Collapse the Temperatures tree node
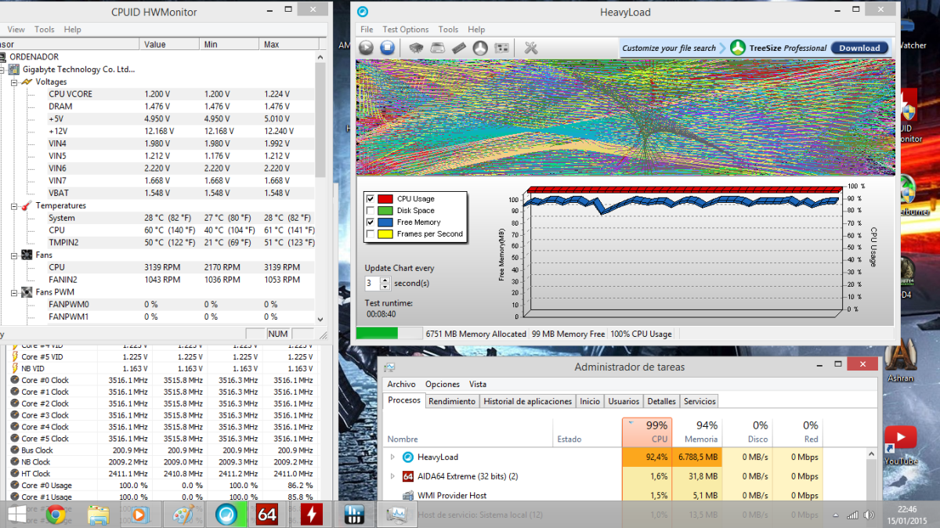This screenshot has width=940, height=528. point(14,205)
